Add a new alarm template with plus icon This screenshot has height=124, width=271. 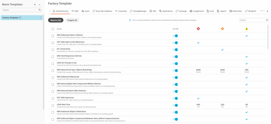click(35, 5)
